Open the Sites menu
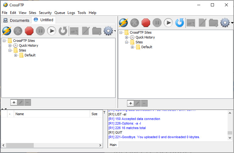The image size is (234, 153). pos(33,13)
